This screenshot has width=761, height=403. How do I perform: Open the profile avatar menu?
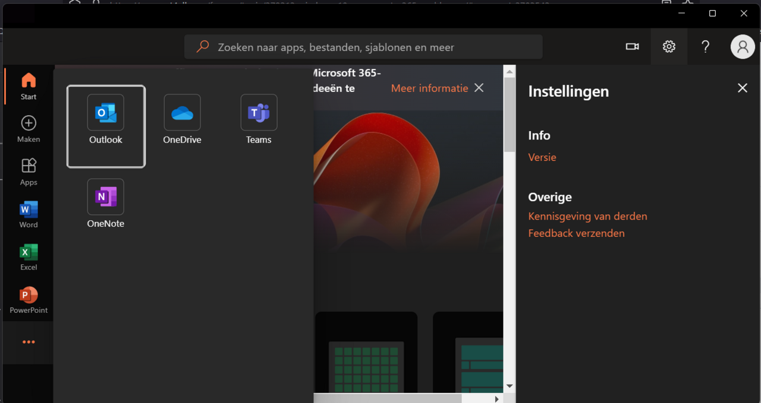743,46
